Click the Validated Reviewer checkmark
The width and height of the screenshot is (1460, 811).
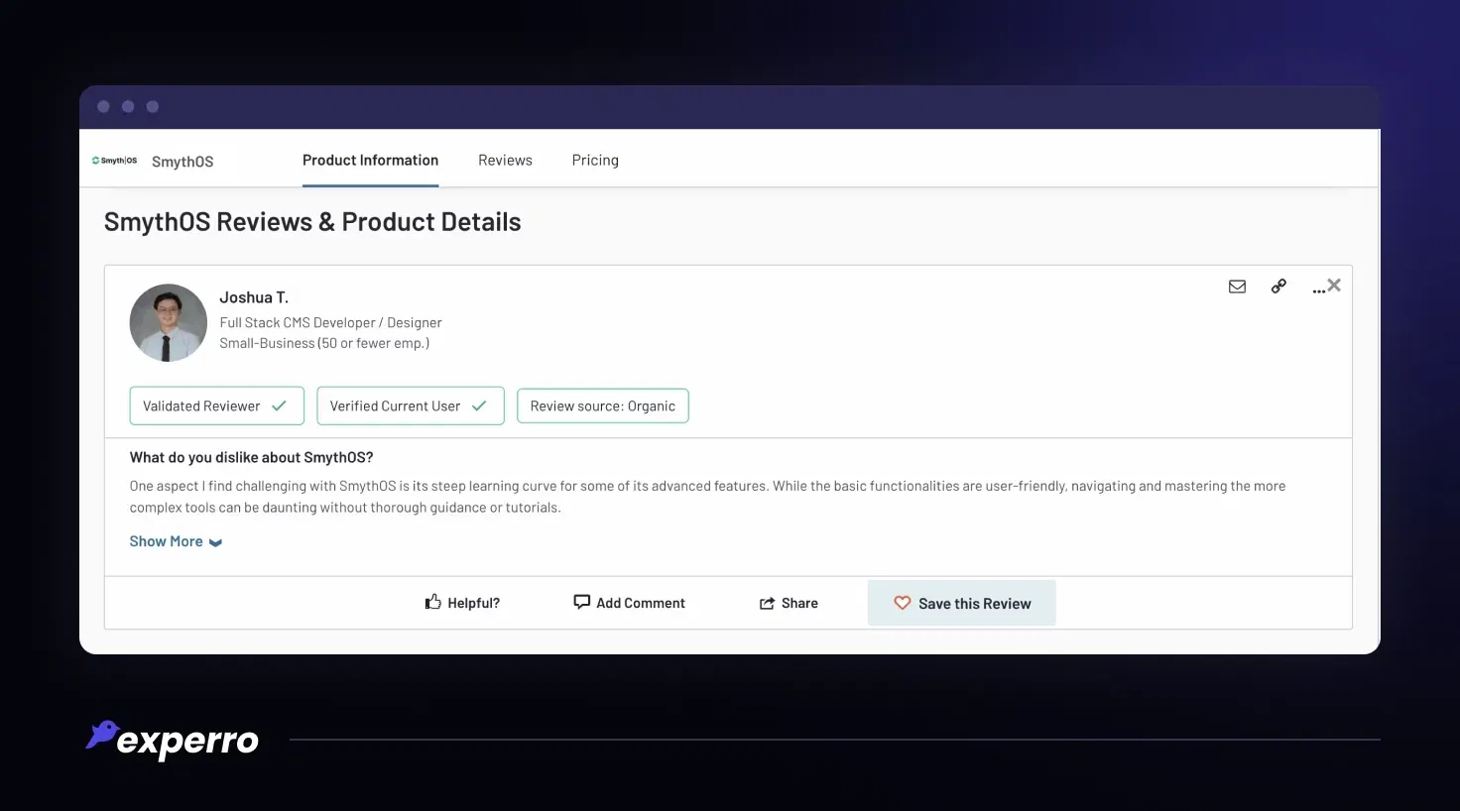[279, 405]
